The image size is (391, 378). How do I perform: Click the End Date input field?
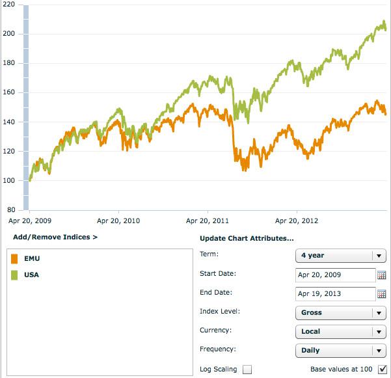click(335, 294)
